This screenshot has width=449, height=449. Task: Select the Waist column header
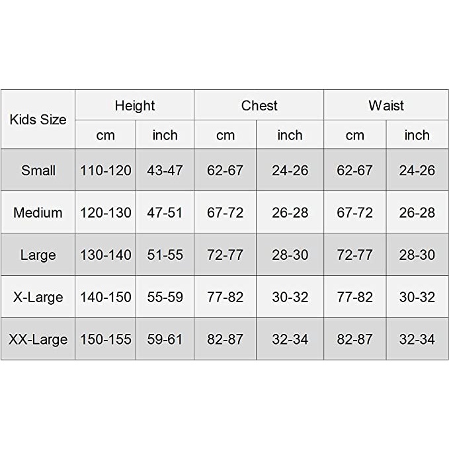tap(386, 106)
